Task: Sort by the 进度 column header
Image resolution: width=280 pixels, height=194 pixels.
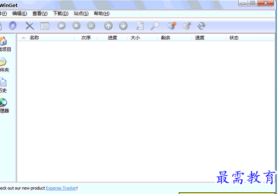Action: (x=112, y=38)
